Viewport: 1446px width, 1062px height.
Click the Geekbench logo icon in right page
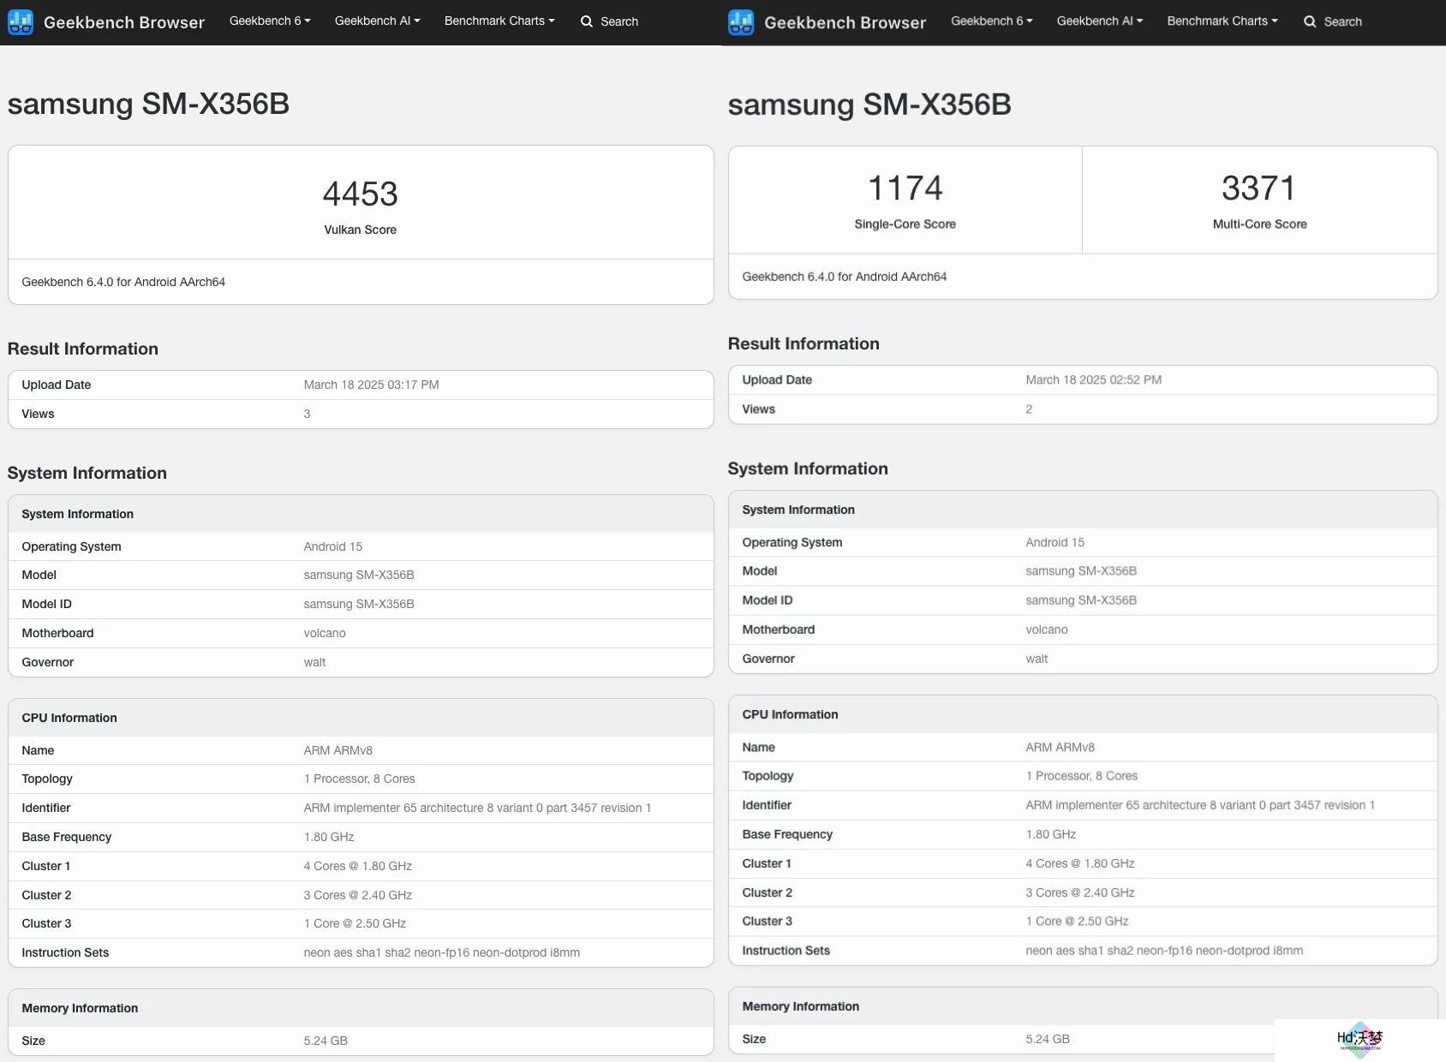click(x=741, y=22)
